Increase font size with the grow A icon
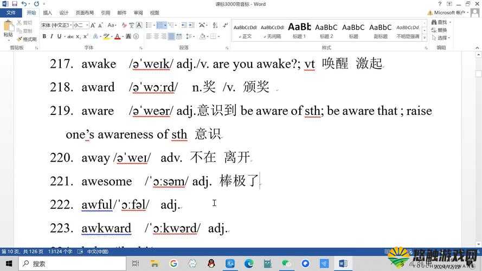 [x=93, y=25]
